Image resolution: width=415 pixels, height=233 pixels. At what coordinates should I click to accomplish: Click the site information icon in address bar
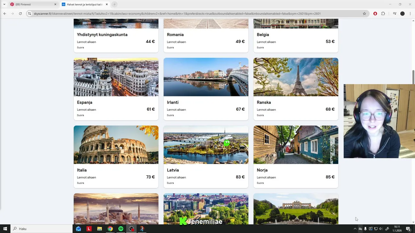point(30,14)
